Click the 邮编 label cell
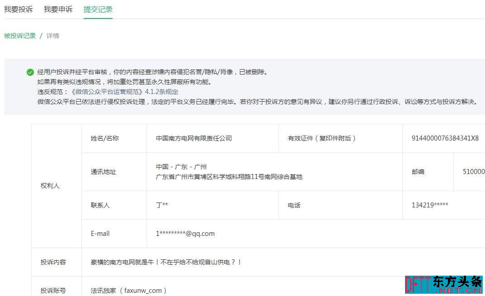This screenshot has height=296, width=485. 418,172
